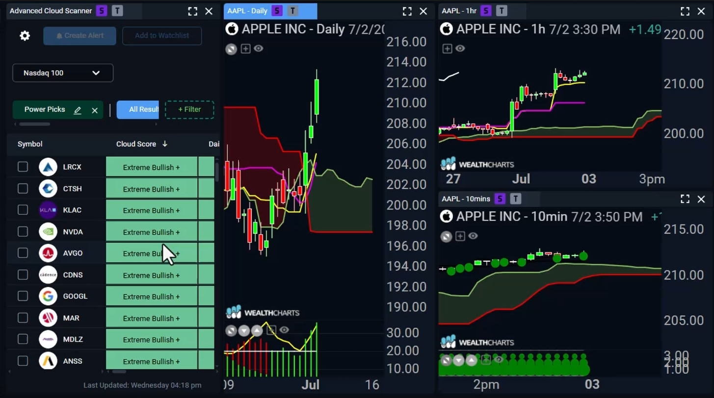Add indicator plus icon on Daily chart
714x398 pixels.
click(245, 49)
